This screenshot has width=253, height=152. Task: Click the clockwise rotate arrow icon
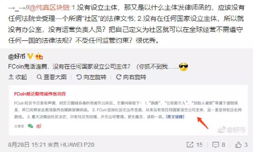click(x=119, y=77)
